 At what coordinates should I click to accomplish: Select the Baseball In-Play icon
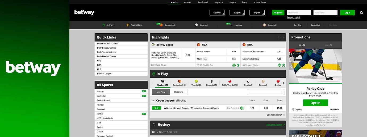(263, 81)
